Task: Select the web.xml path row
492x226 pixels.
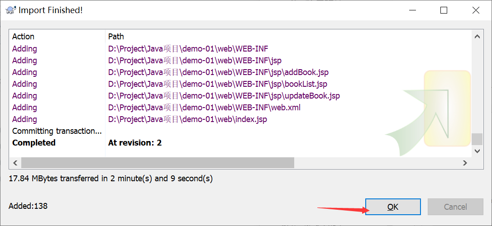Action: pyautogui.click(x=204, y=108)
